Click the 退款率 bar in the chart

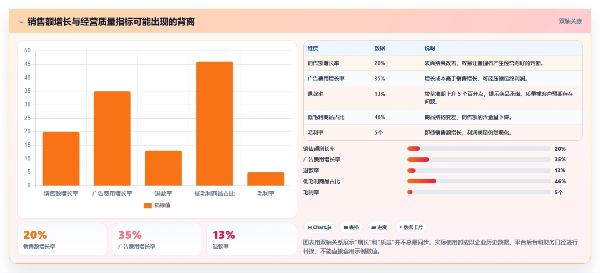click(x=163, y=168)
